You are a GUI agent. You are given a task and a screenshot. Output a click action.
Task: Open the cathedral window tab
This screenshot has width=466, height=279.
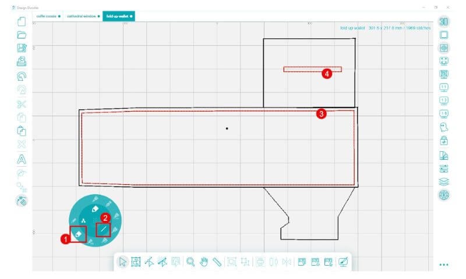(x=82, y=16)
